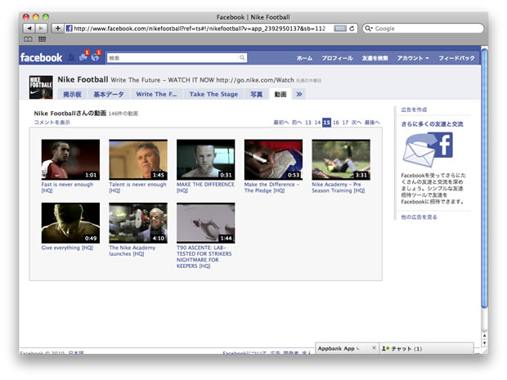Click the envelope Facebook invite ad image
The height and width of the screenshot is (380, 507).
pyautogui.click(x=428, y=150)
